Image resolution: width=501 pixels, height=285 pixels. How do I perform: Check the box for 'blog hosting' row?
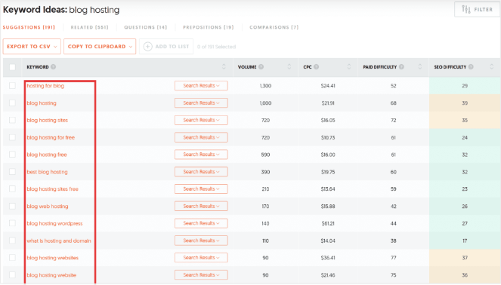[x=12, y=103]
